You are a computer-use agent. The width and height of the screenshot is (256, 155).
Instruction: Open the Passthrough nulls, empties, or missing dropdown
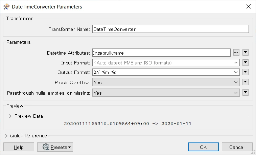(x=166, y=93)
